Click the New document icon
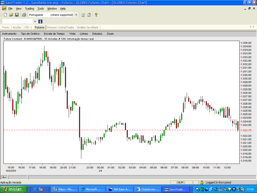 point(5,15)
